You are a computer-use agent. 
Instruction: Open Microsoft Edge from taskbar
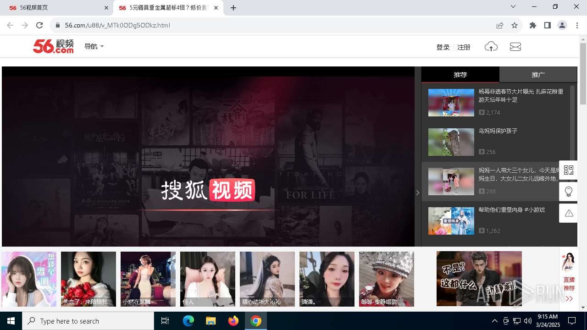[x=188, y=321]
